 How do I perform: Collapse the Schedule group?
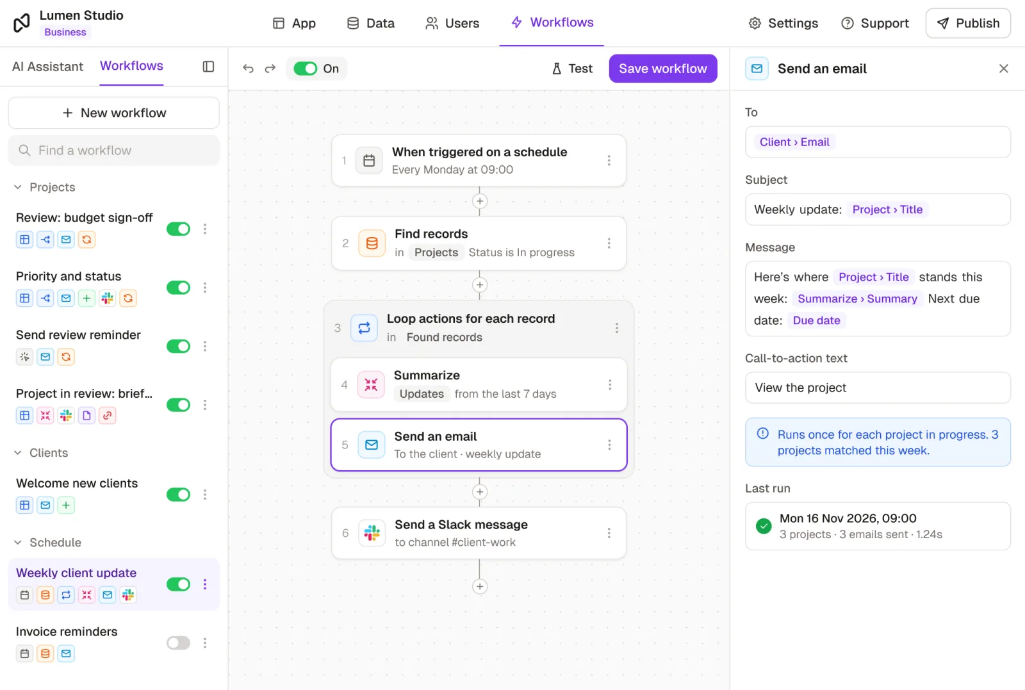18,543
